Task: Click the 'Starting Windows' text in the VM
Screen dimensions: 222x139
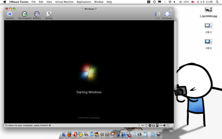Action: coord(89,92)
